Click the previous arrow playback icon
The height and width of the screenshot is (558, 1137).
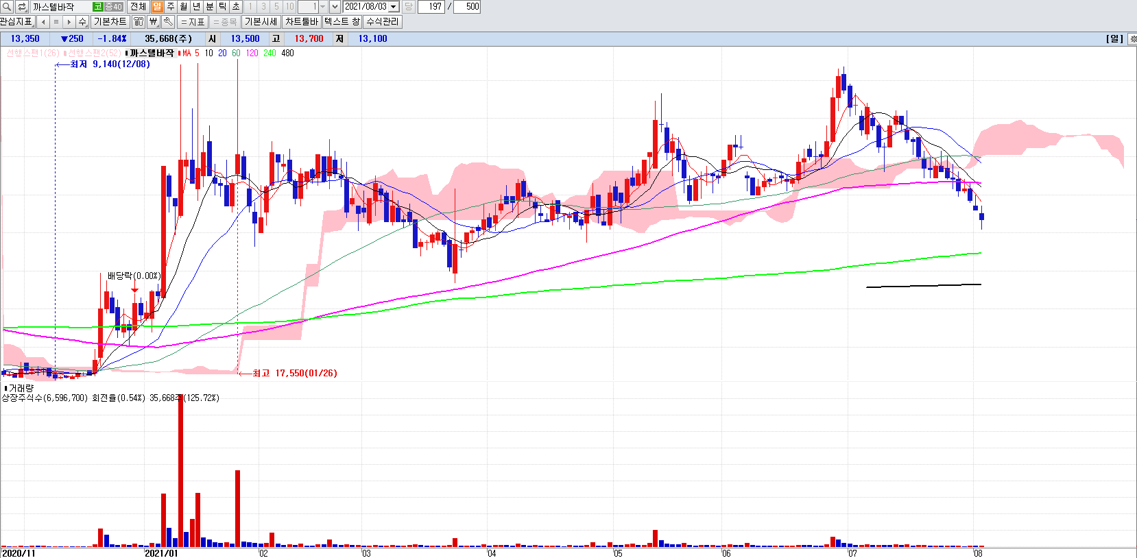point(43,22)
